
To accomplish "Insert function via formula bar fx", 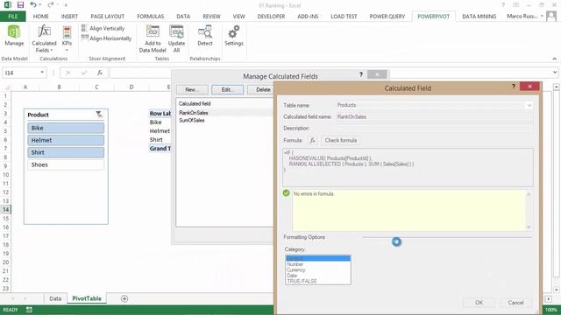I will point(100,73).
